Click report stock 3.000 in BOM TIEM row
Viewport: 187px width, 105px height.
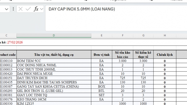(x=123, y=61)
